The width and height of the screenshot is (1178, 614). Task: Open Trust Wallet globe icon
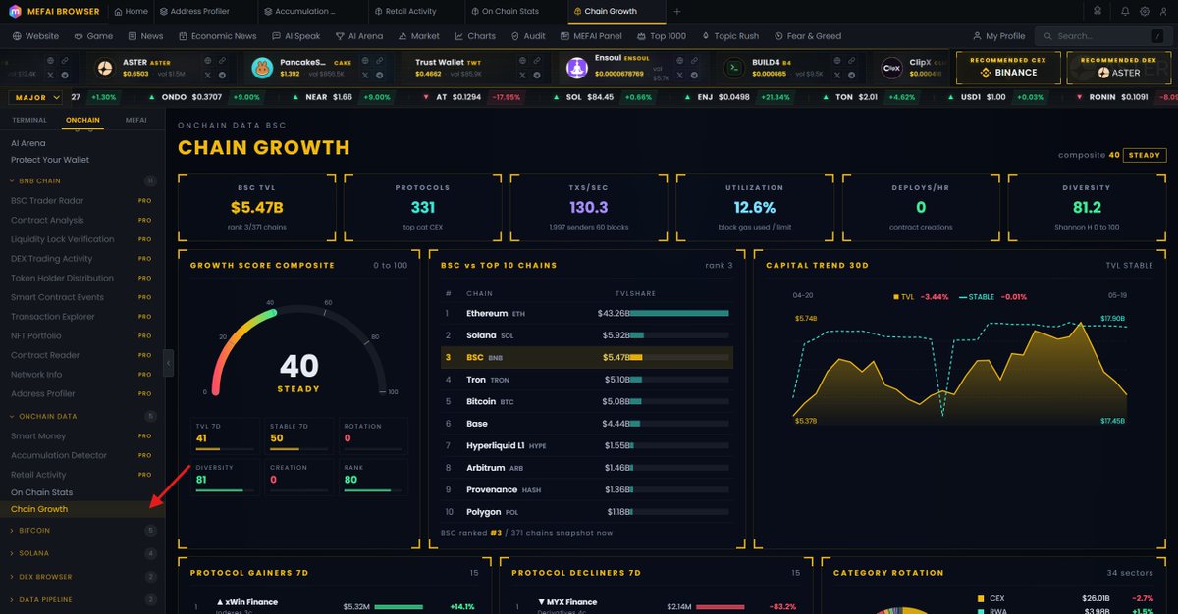pyautogui.click(x=521, y=61)
